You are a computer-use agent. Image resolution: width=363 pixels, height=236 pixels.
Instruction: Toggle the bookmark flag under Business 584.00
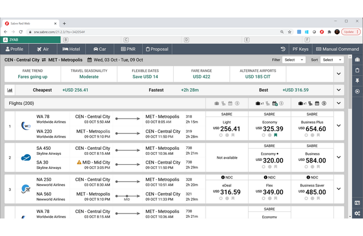(x=318, y=167)
